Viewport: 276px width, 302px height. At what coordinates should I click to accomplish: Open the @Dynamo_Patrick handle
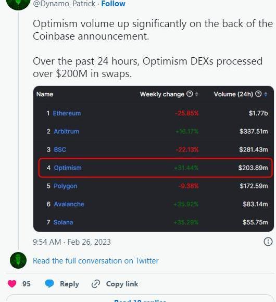64,4
